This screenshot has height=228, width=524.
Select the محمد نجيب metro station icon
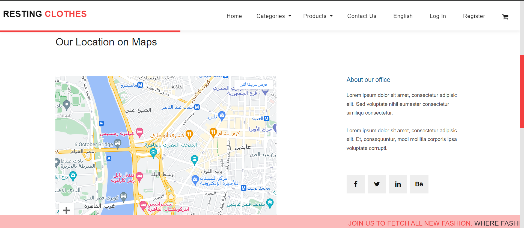coord(244,188)
